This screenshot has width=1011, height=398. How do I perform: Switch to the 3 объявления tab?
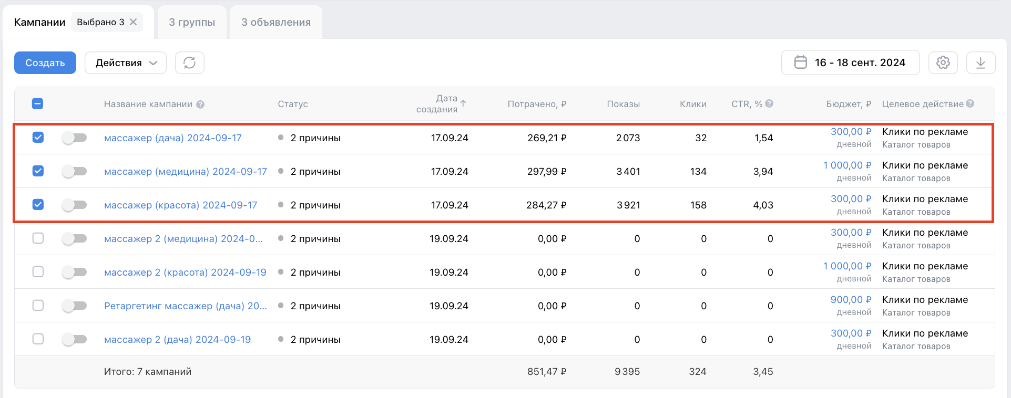coord(276,22)
